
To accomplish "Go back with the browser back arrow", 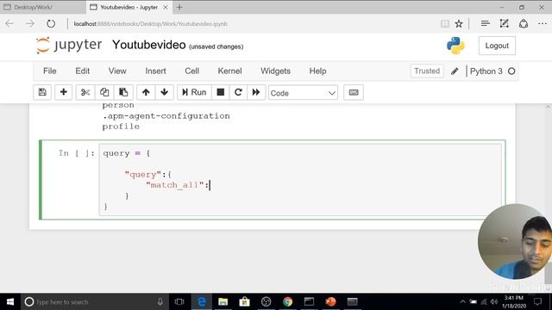I will 9,23.
